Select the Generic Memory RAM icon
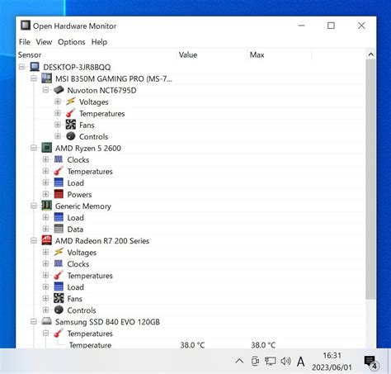391x374 pixels. 46,206
